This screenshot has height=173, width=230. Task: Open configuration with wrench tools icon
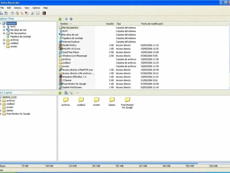(x=33, y=13)
